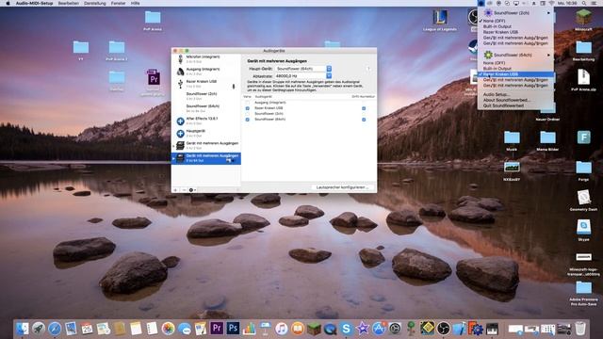
Task: Open League of Legends desktop icon
Action: [440, 21]
